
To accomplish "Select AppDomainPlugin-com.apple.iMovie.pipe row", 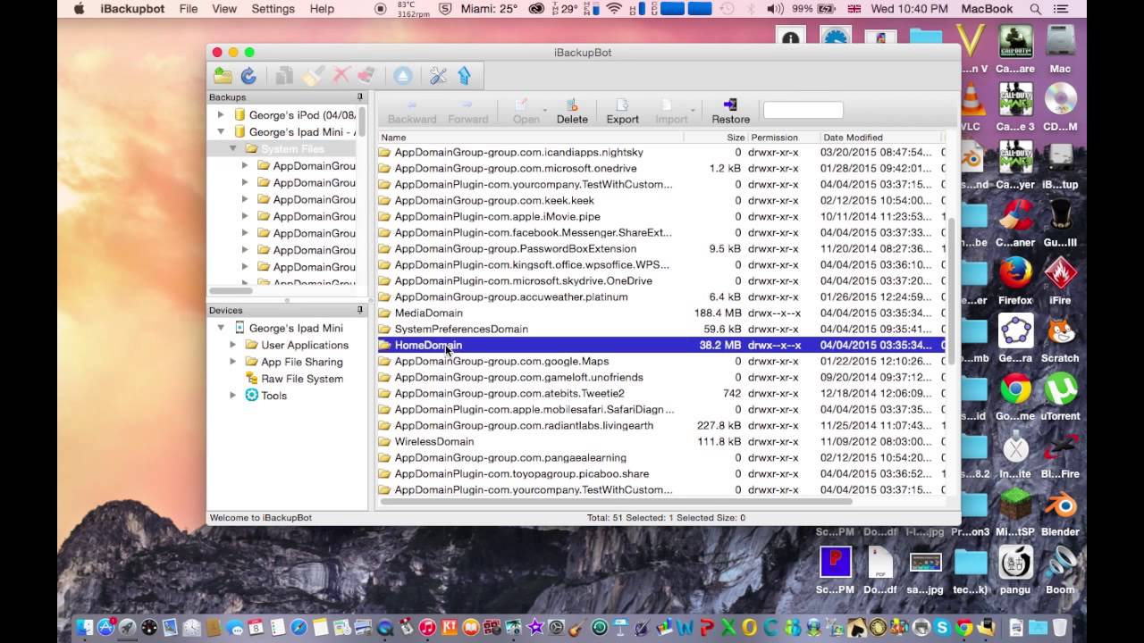I will [661, 216].
